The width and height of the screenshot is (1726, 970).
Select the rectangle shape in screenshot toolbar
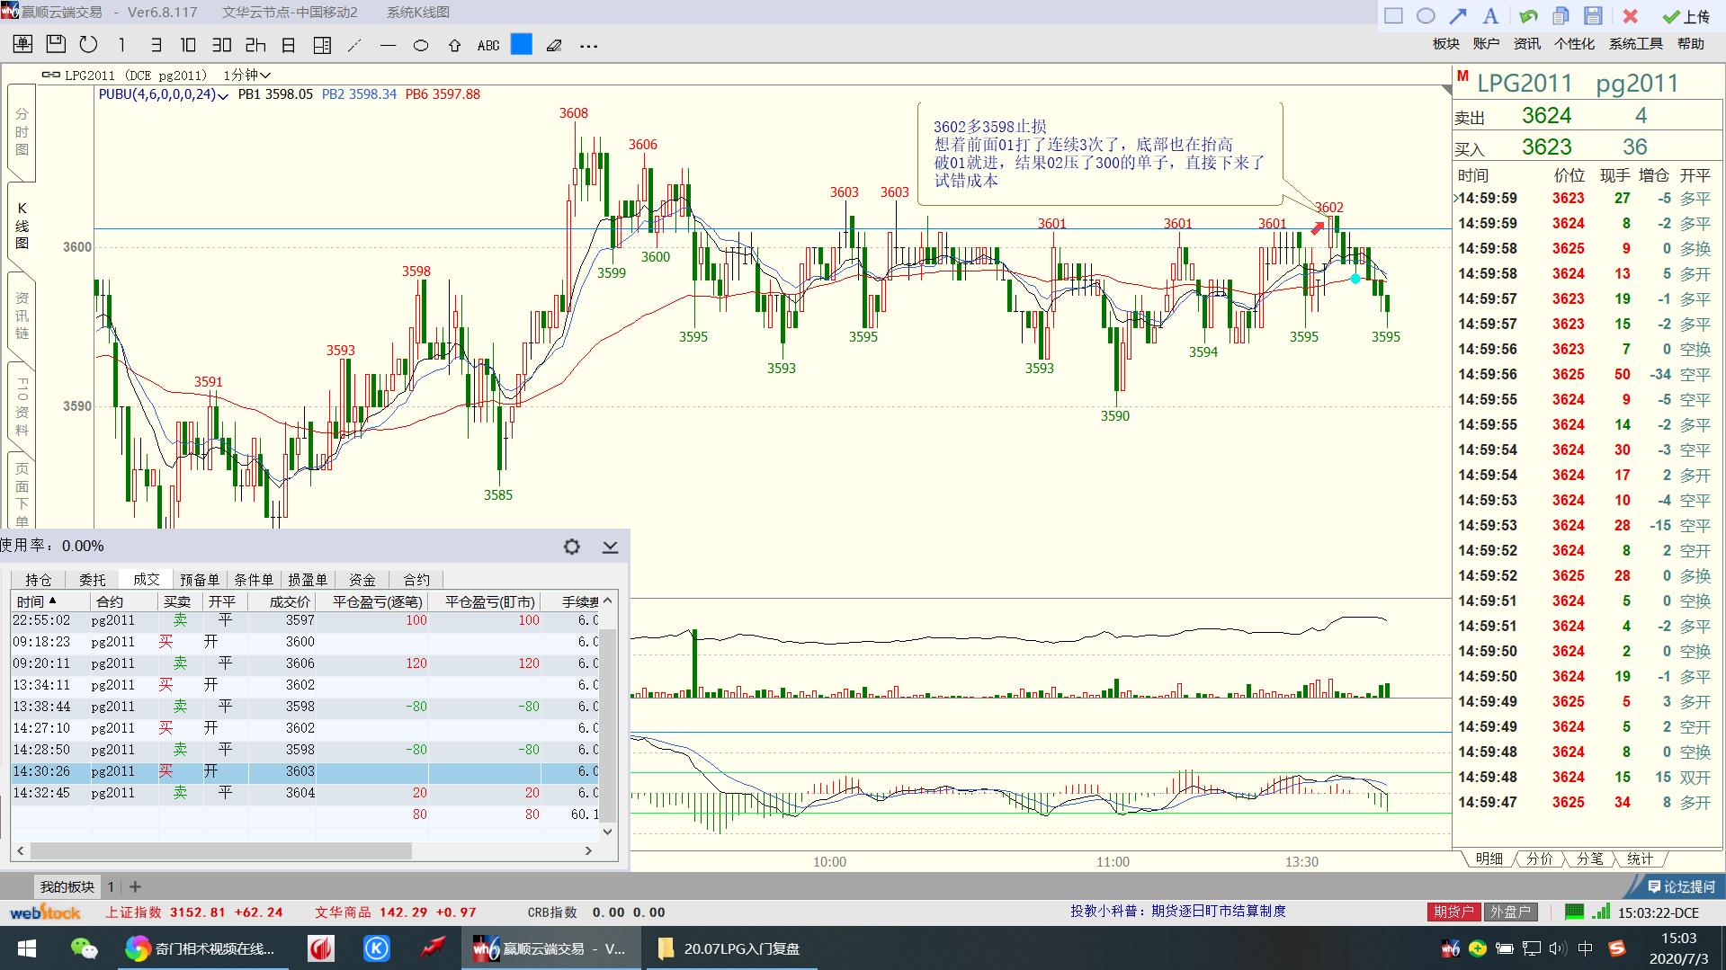[x=1393, y=15]
